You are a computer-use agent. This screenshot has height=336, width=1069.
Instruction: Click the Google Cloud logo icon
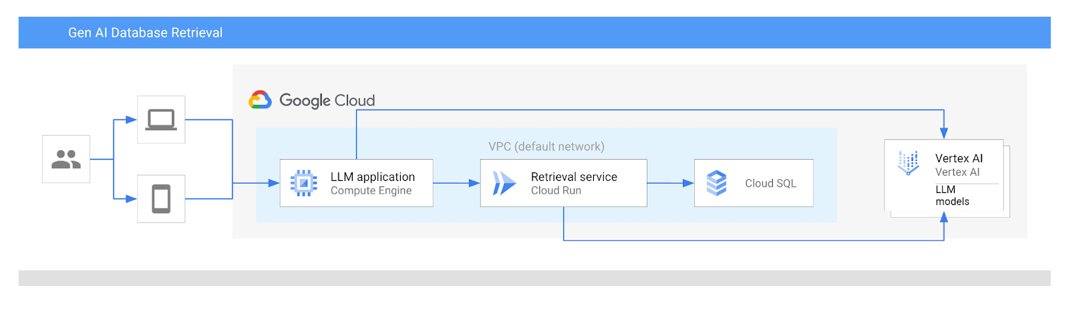pos(260,100)
